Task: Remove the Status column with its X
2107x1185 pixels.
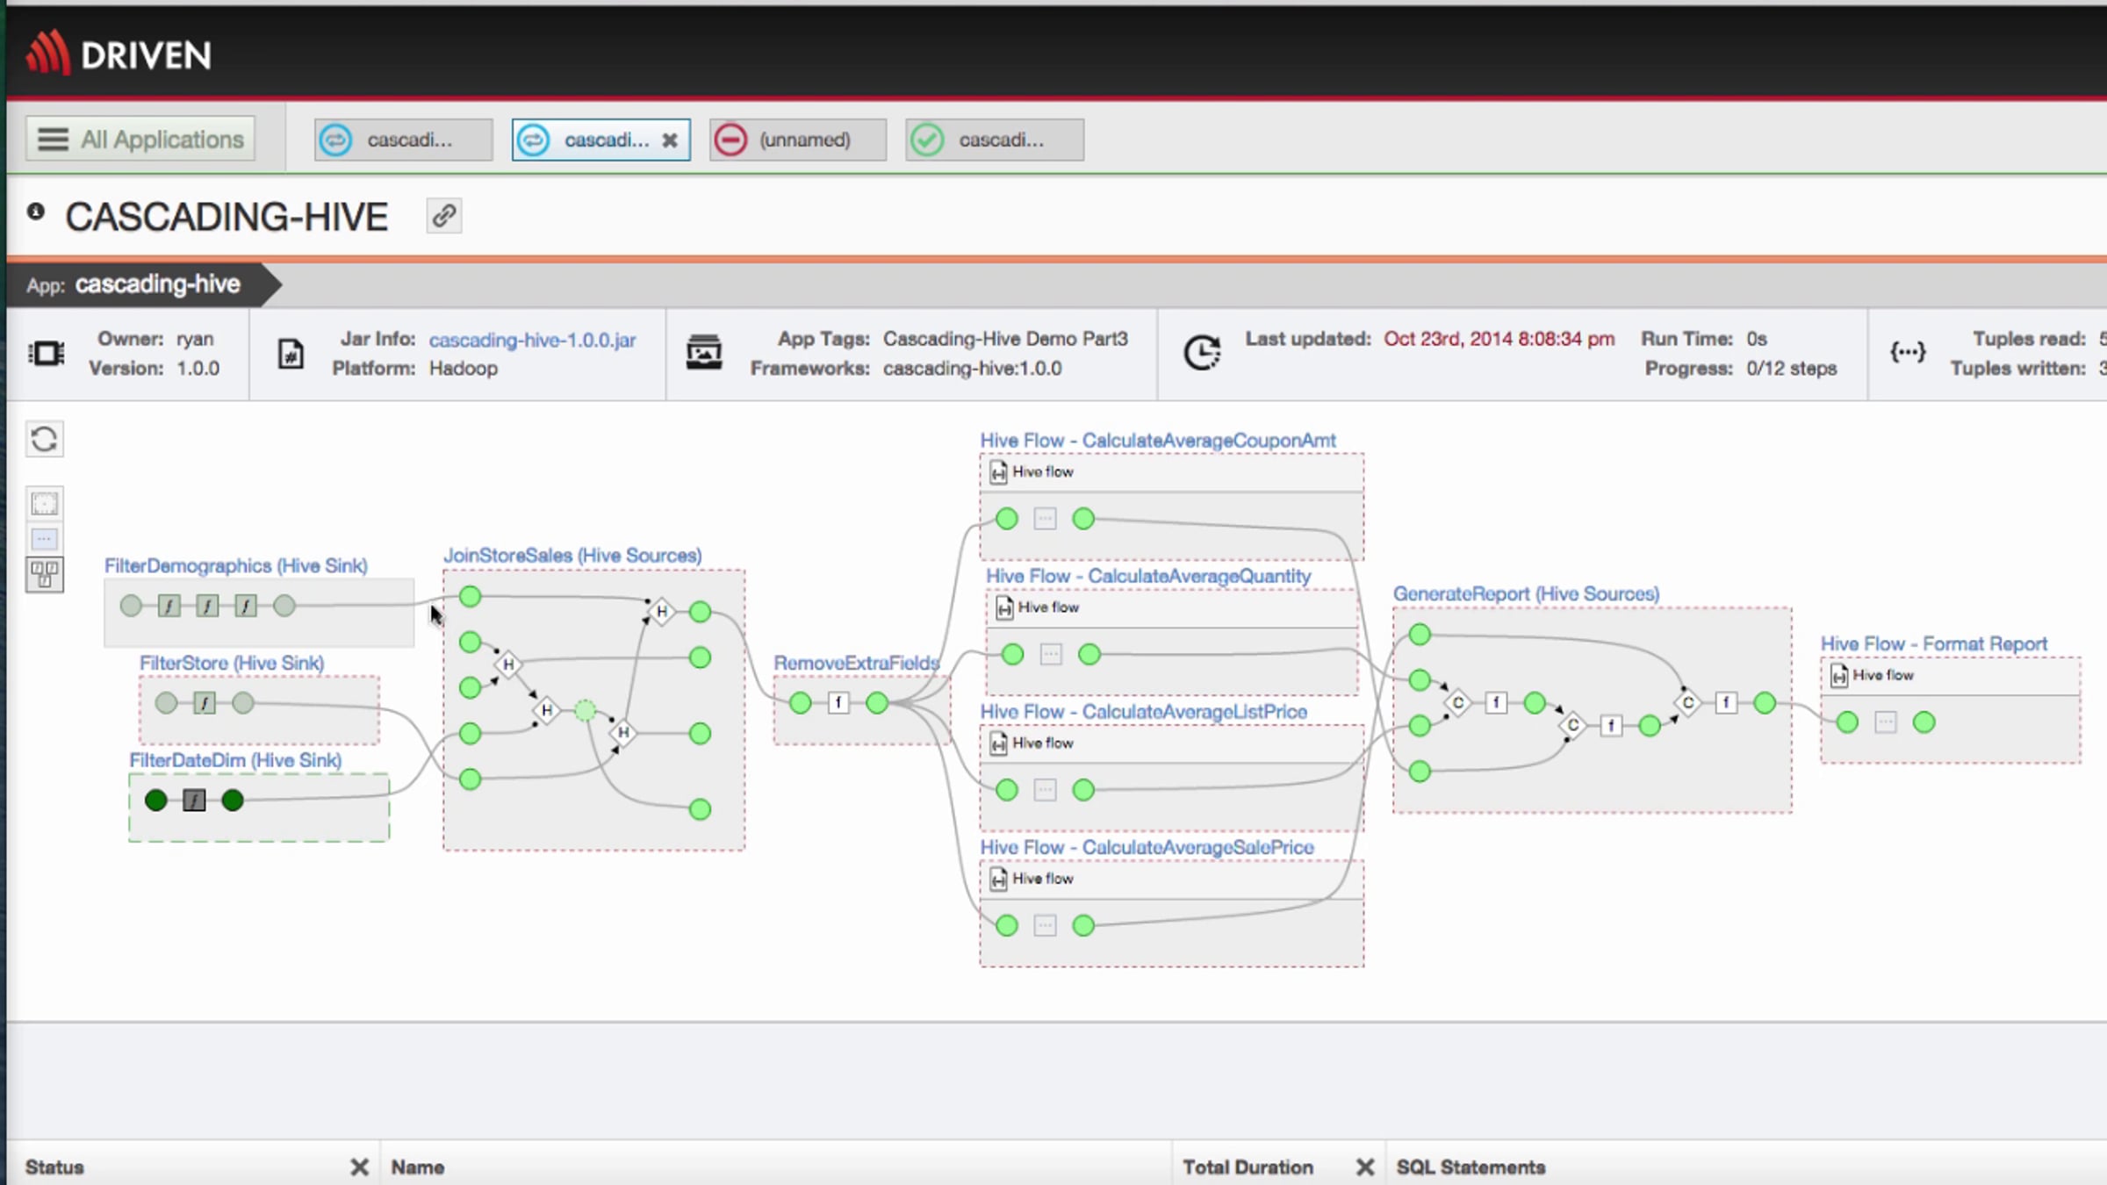Action: tap(359, 1167)
